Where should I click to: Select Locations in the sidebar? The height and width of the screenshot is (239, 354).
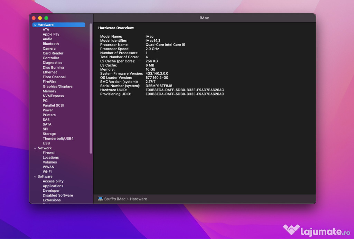pyautogui.click(x=51, y=158)
